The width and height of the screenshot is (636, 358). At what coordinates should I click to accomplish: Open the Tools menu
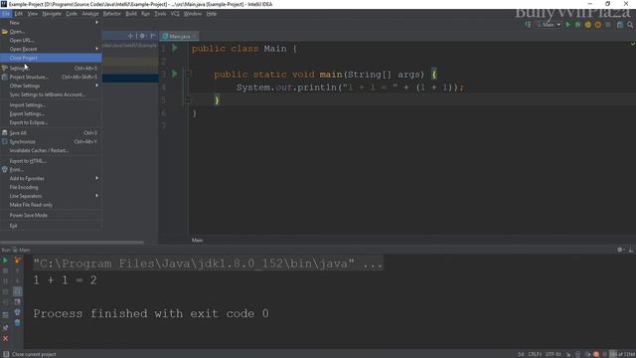[x=160, y=14]
